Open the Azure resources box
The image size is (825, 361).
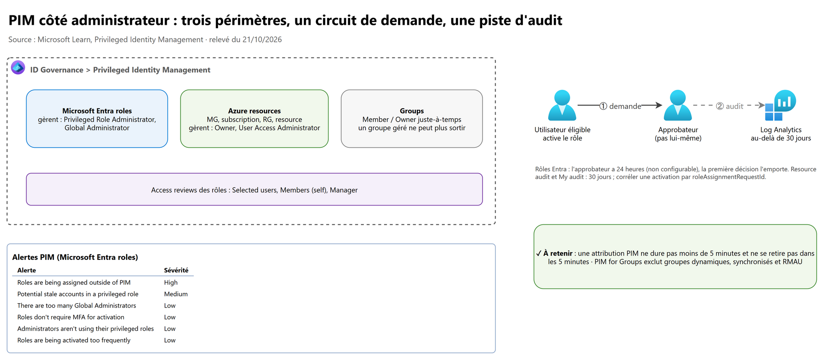(254, 119)
